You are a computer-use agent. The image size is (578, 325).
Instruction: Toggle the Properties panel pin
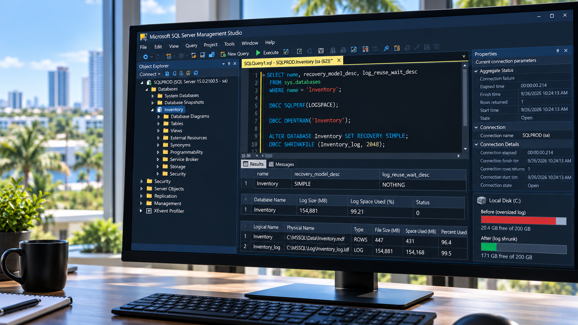coord(558,51)
